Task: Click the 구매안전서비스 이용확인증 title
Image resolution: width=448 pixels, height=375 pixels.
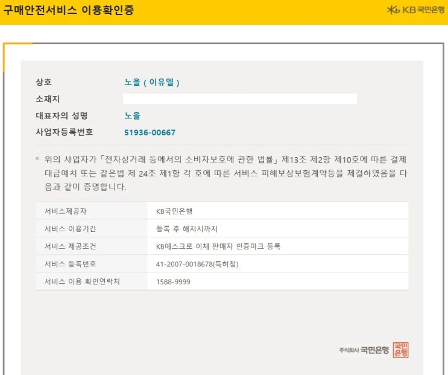Action: (x=69, y=10)
